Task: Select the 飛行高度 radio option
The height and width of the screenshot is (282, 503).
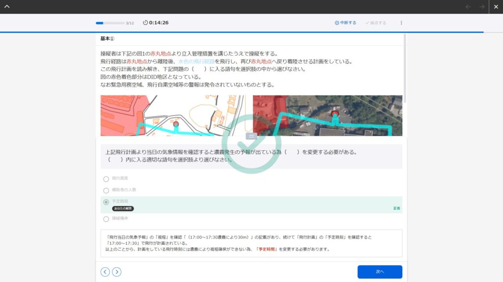Action: pyautogui.click(x=106, y=179)
